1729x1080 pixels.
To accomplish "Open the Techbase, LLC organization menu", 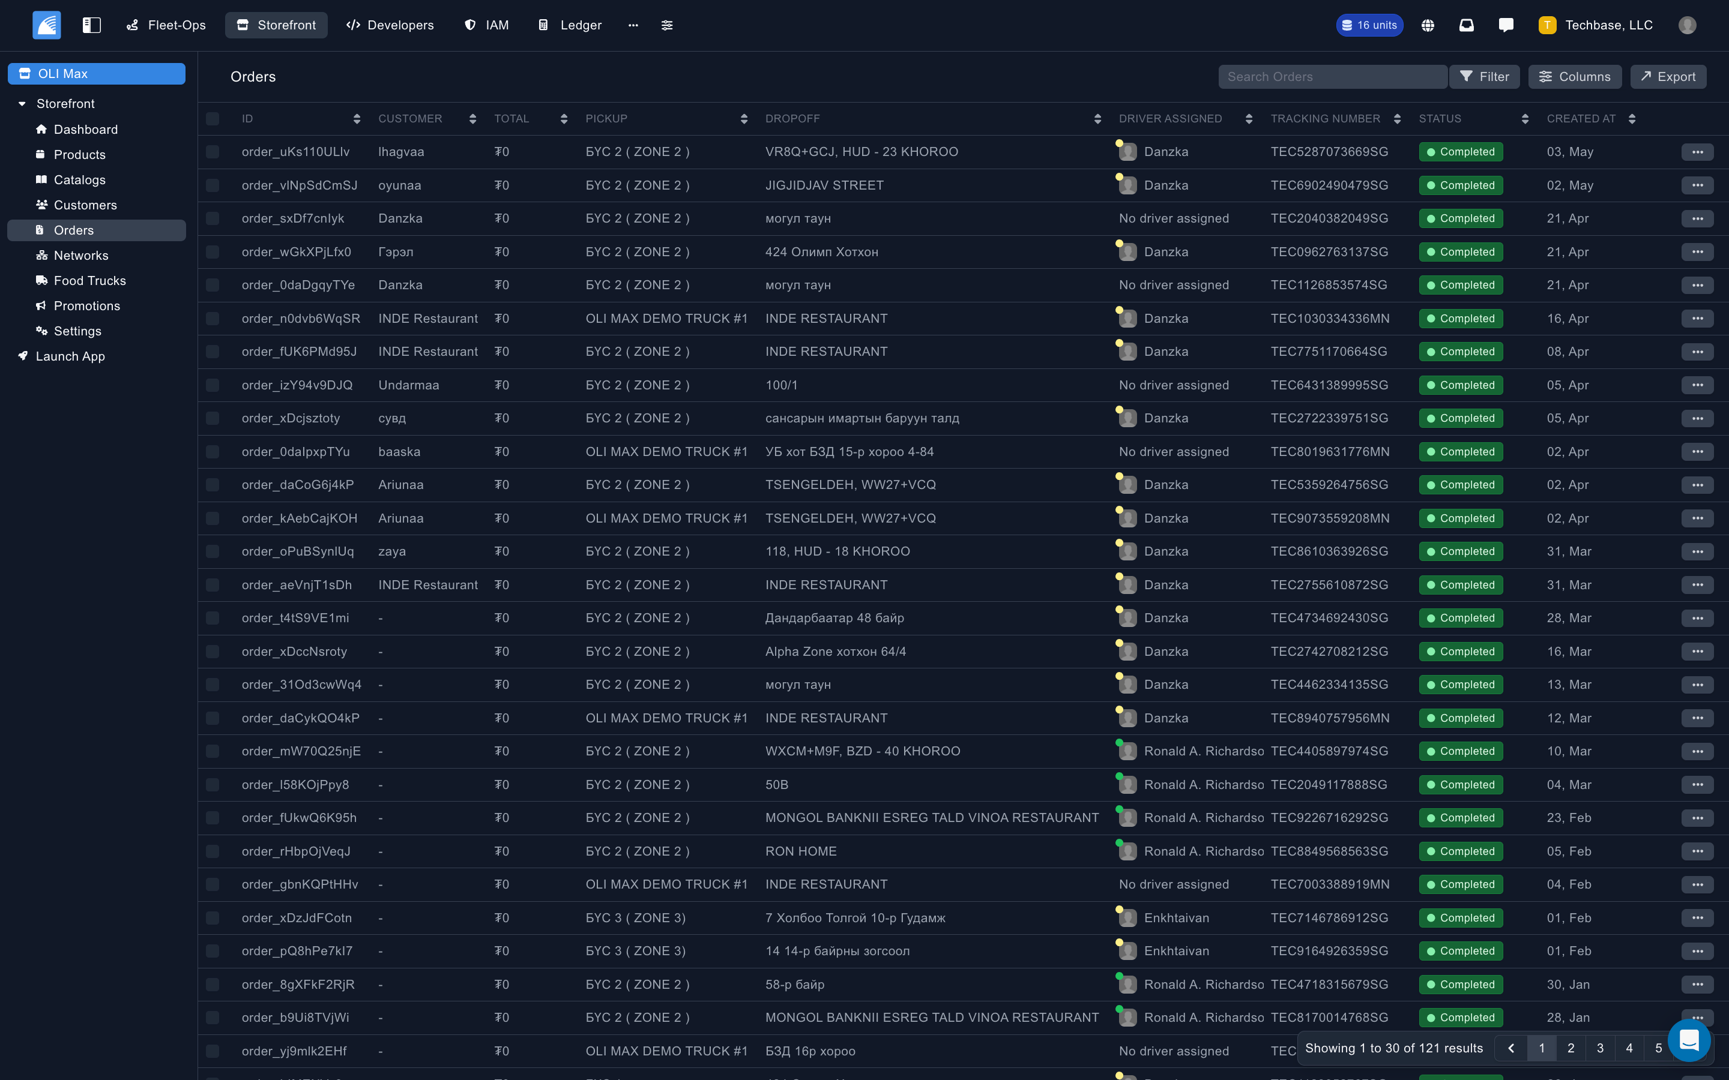I will [1595, 25].
